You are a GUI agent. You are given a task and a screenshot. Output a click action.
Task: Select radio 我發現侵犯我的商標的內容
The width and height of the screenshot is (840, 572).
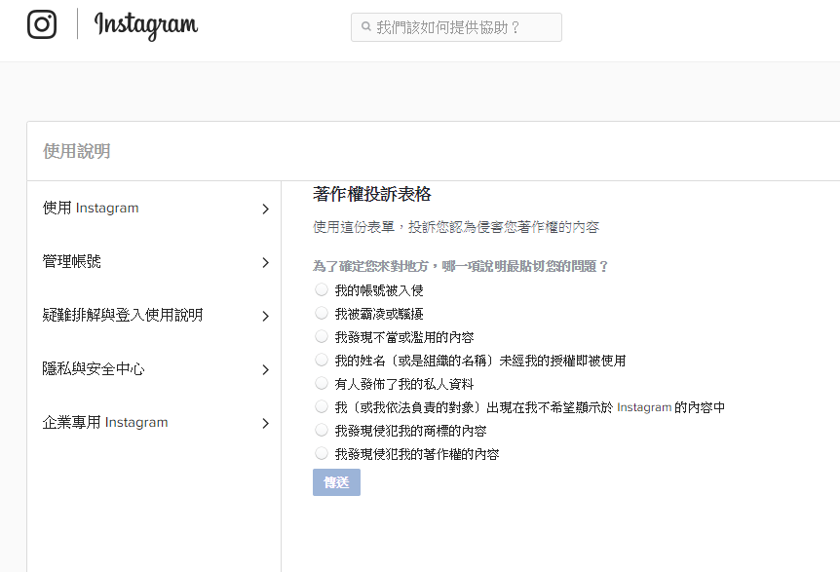(x=322, y=430)
